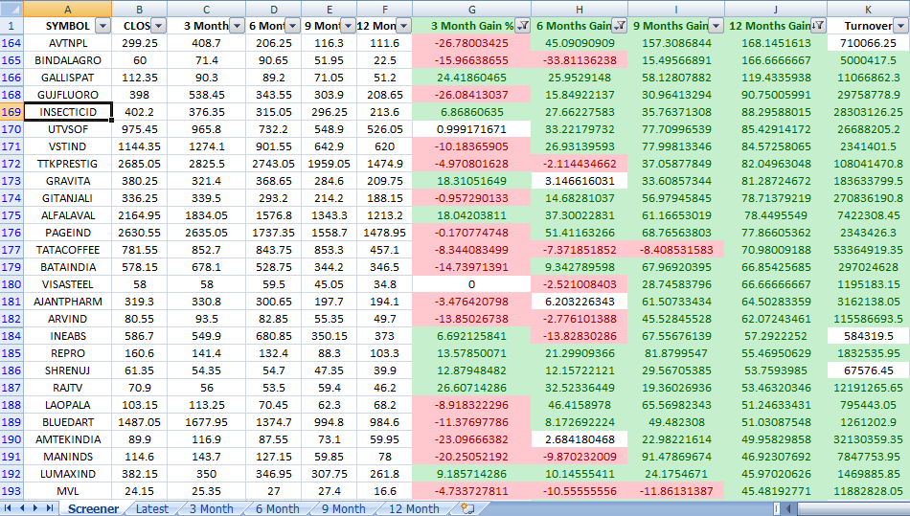Select Turnover cell 584319.5
The height and width of the screenshot is (516, 910).
coord(868,336)
